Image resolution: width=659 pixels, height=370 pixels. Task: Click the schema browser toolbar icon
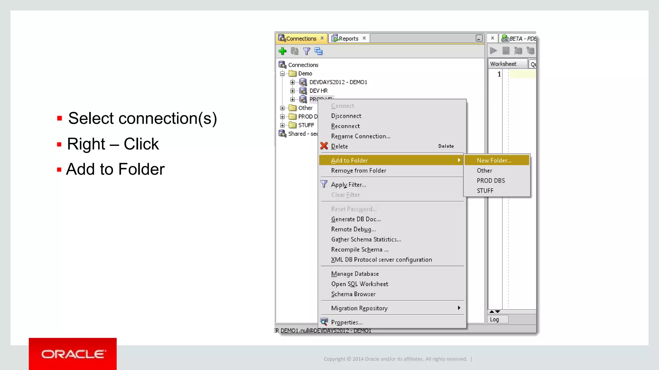tap(319, 51)
